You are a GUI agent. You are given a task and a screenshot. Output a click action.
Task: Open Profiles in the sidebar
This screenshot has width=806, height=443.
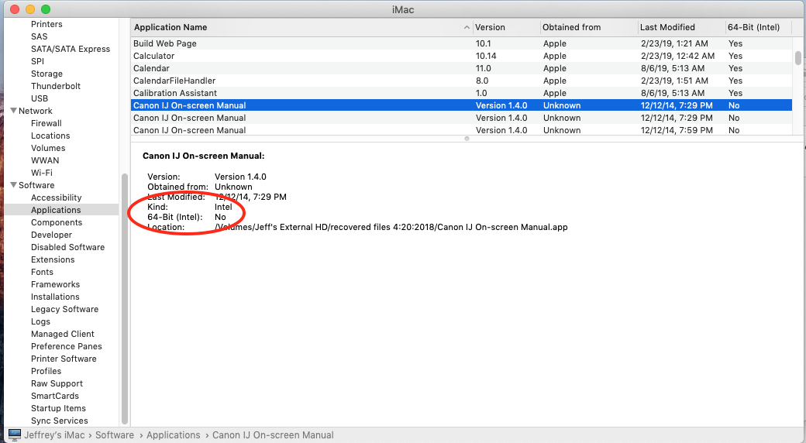(x=46, y=371)
